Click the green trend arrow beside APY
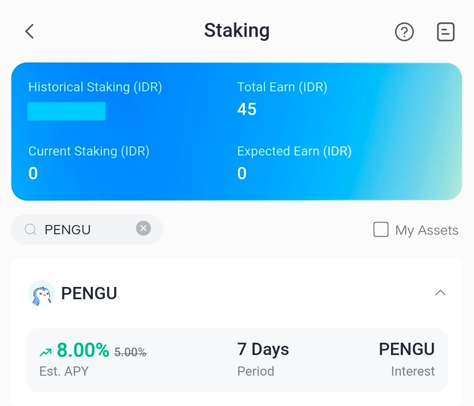The width and height of the screenshot is (474, 406). tap(45, 348)
